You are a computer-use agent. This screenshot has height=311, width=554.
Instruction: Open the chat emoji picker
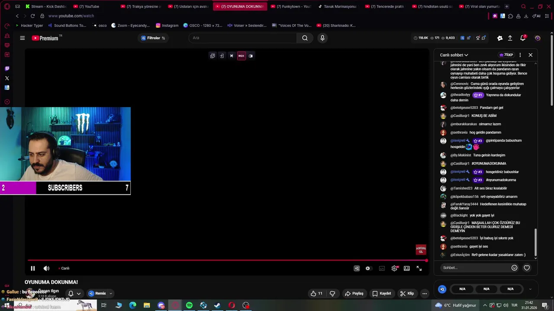coord(514,268)
